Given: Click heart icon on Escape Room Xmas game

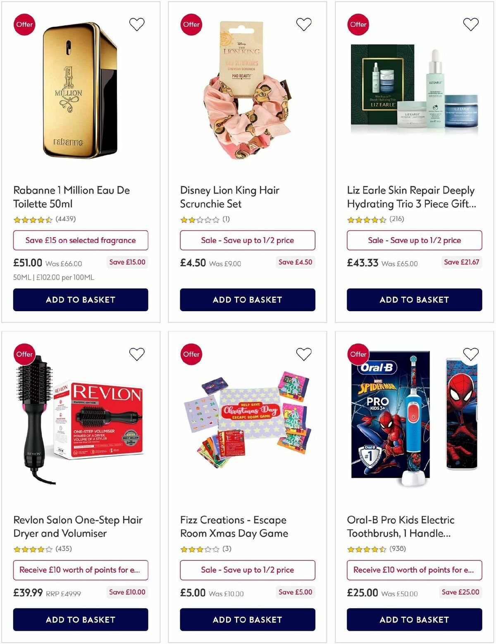Looking at the screenshot, I should click(304, 354).
